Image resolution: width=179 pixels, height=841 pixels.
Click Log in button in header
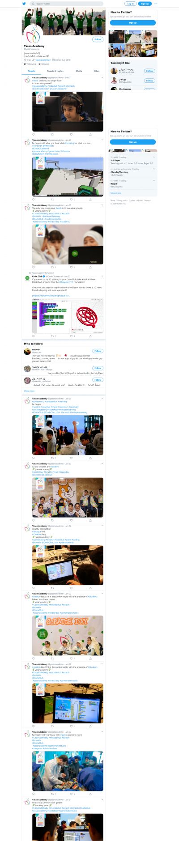point(130,4)
